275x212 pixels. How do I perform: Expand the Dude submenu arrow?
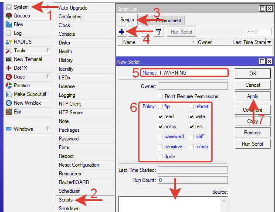pos(48,76)
